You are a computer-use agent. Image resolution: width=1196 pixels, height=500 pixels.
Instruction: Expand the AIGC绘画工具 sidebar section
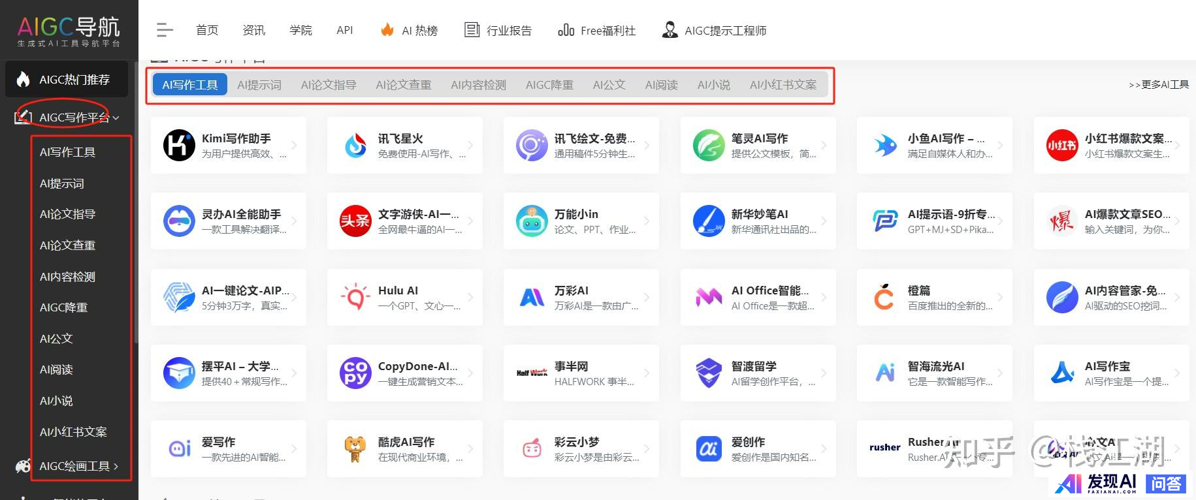coord(116,466)
